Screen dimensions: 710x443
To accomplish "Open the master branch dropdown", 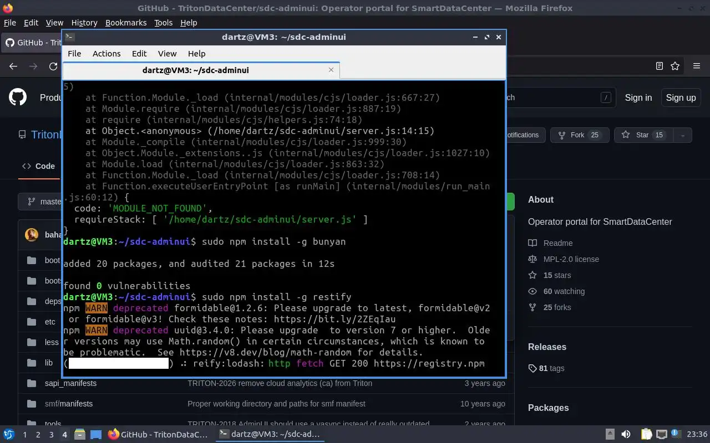I will [x=41, y=202].
